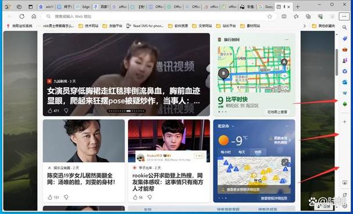Open the Read SMS for phon... bookmark
Screen dimensions: 353x214
point(145,26)
